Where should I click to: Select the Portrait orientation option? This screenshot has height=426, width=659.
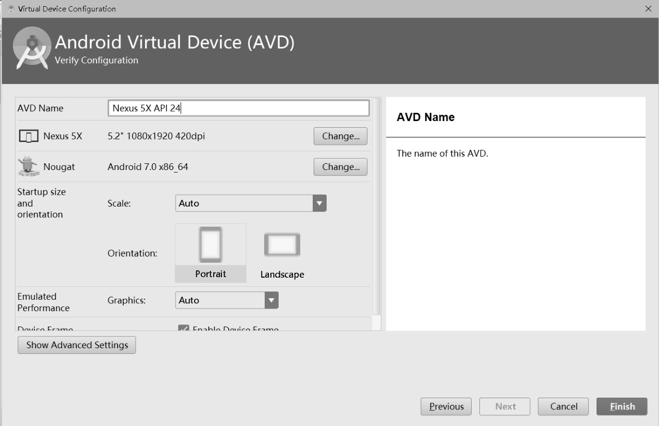pyautogui.click(x=211, y=253)
